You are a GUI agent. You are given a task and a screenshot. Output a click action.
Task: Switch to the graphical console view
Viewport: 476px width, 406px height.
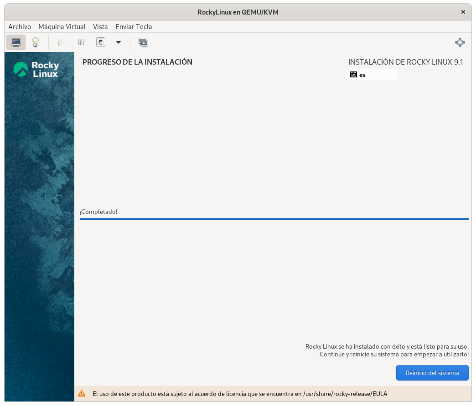click(16, 42)
